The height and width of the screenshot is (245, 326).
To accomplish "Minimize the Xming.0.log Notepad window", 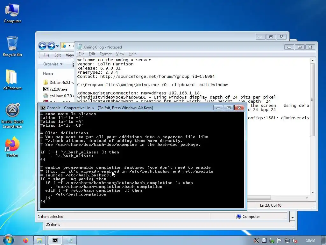I will (x=289, y=47).
